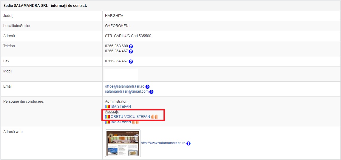The image size is (341, 160).
Task: Click the website preview thumbnail
Action: pos(123,143)
